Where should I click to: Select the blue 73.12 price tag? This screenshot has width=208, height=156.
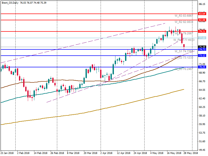(x=202, y=56)
